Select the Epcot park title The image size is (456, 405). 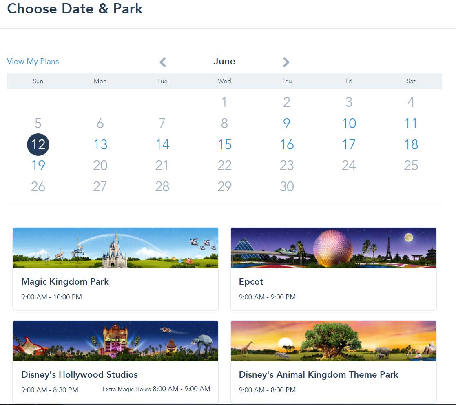[x=251, y=282]
